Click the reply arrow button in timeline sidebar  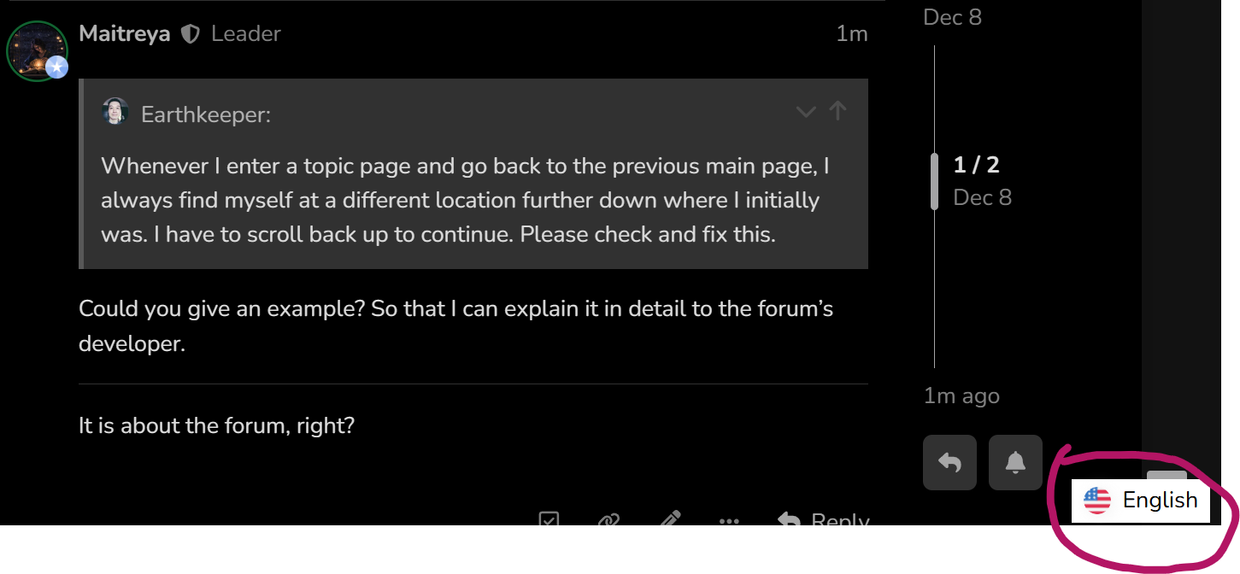949,462
